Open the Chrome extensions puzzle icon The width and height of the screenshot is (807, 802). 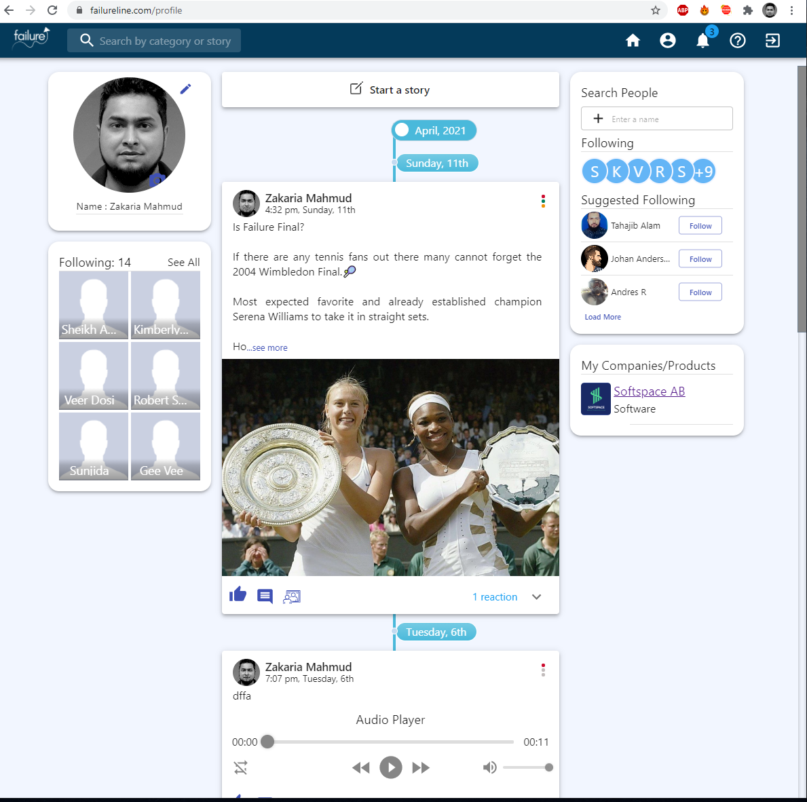748,10
